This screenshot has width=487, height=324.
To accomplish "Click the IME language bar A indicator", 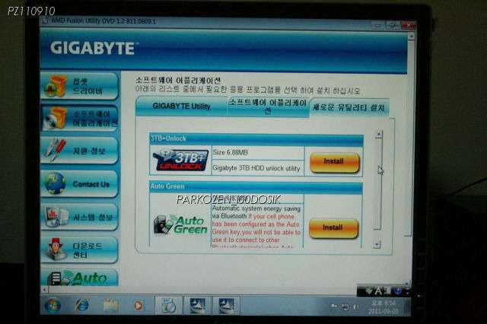I will [378, 291].
